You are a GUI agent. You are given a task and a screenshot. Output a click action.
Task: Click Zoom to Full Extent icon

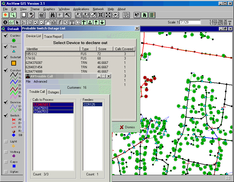tap(78, 15)
